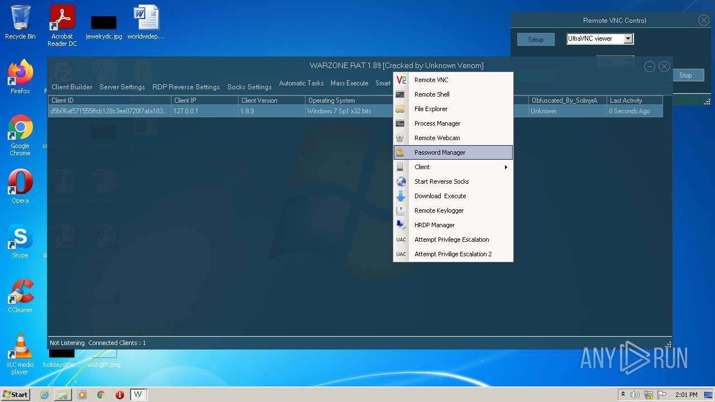Select the Opera desktop shortcut
Screen dimensions: 715x402
tap(20, 186)
